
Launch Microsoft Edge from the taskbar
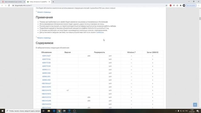[x=54, y=111]
